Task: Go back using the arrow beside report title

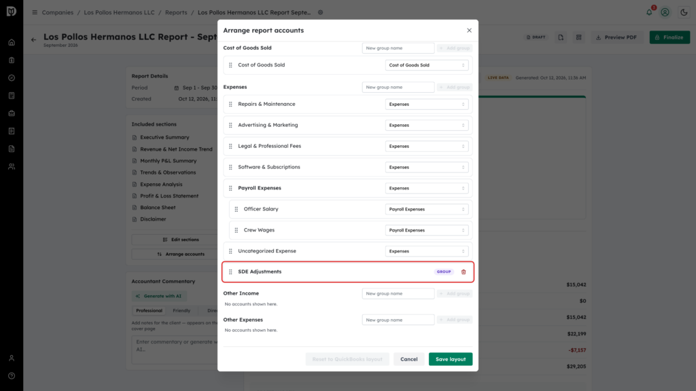Action: 34,40
